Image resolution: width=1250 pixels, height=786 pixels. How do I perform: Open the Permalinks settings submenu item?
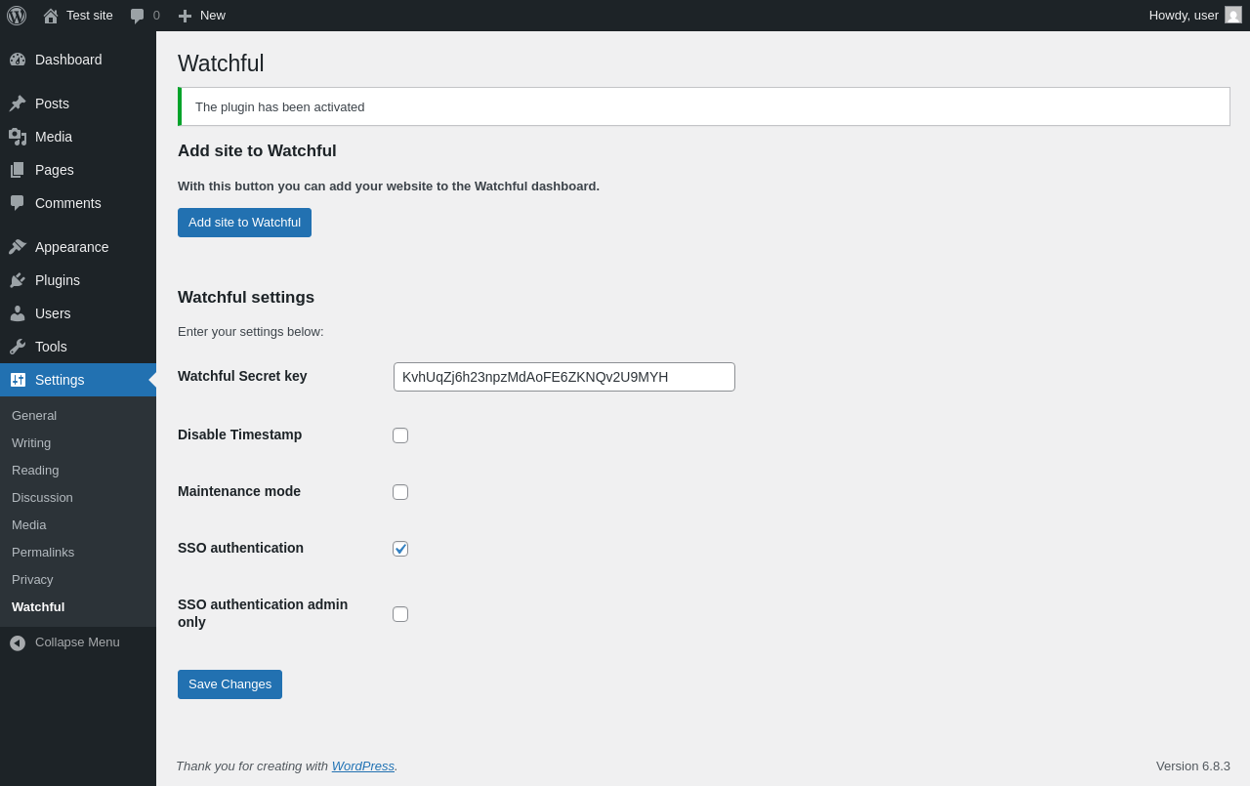(43, 553)
